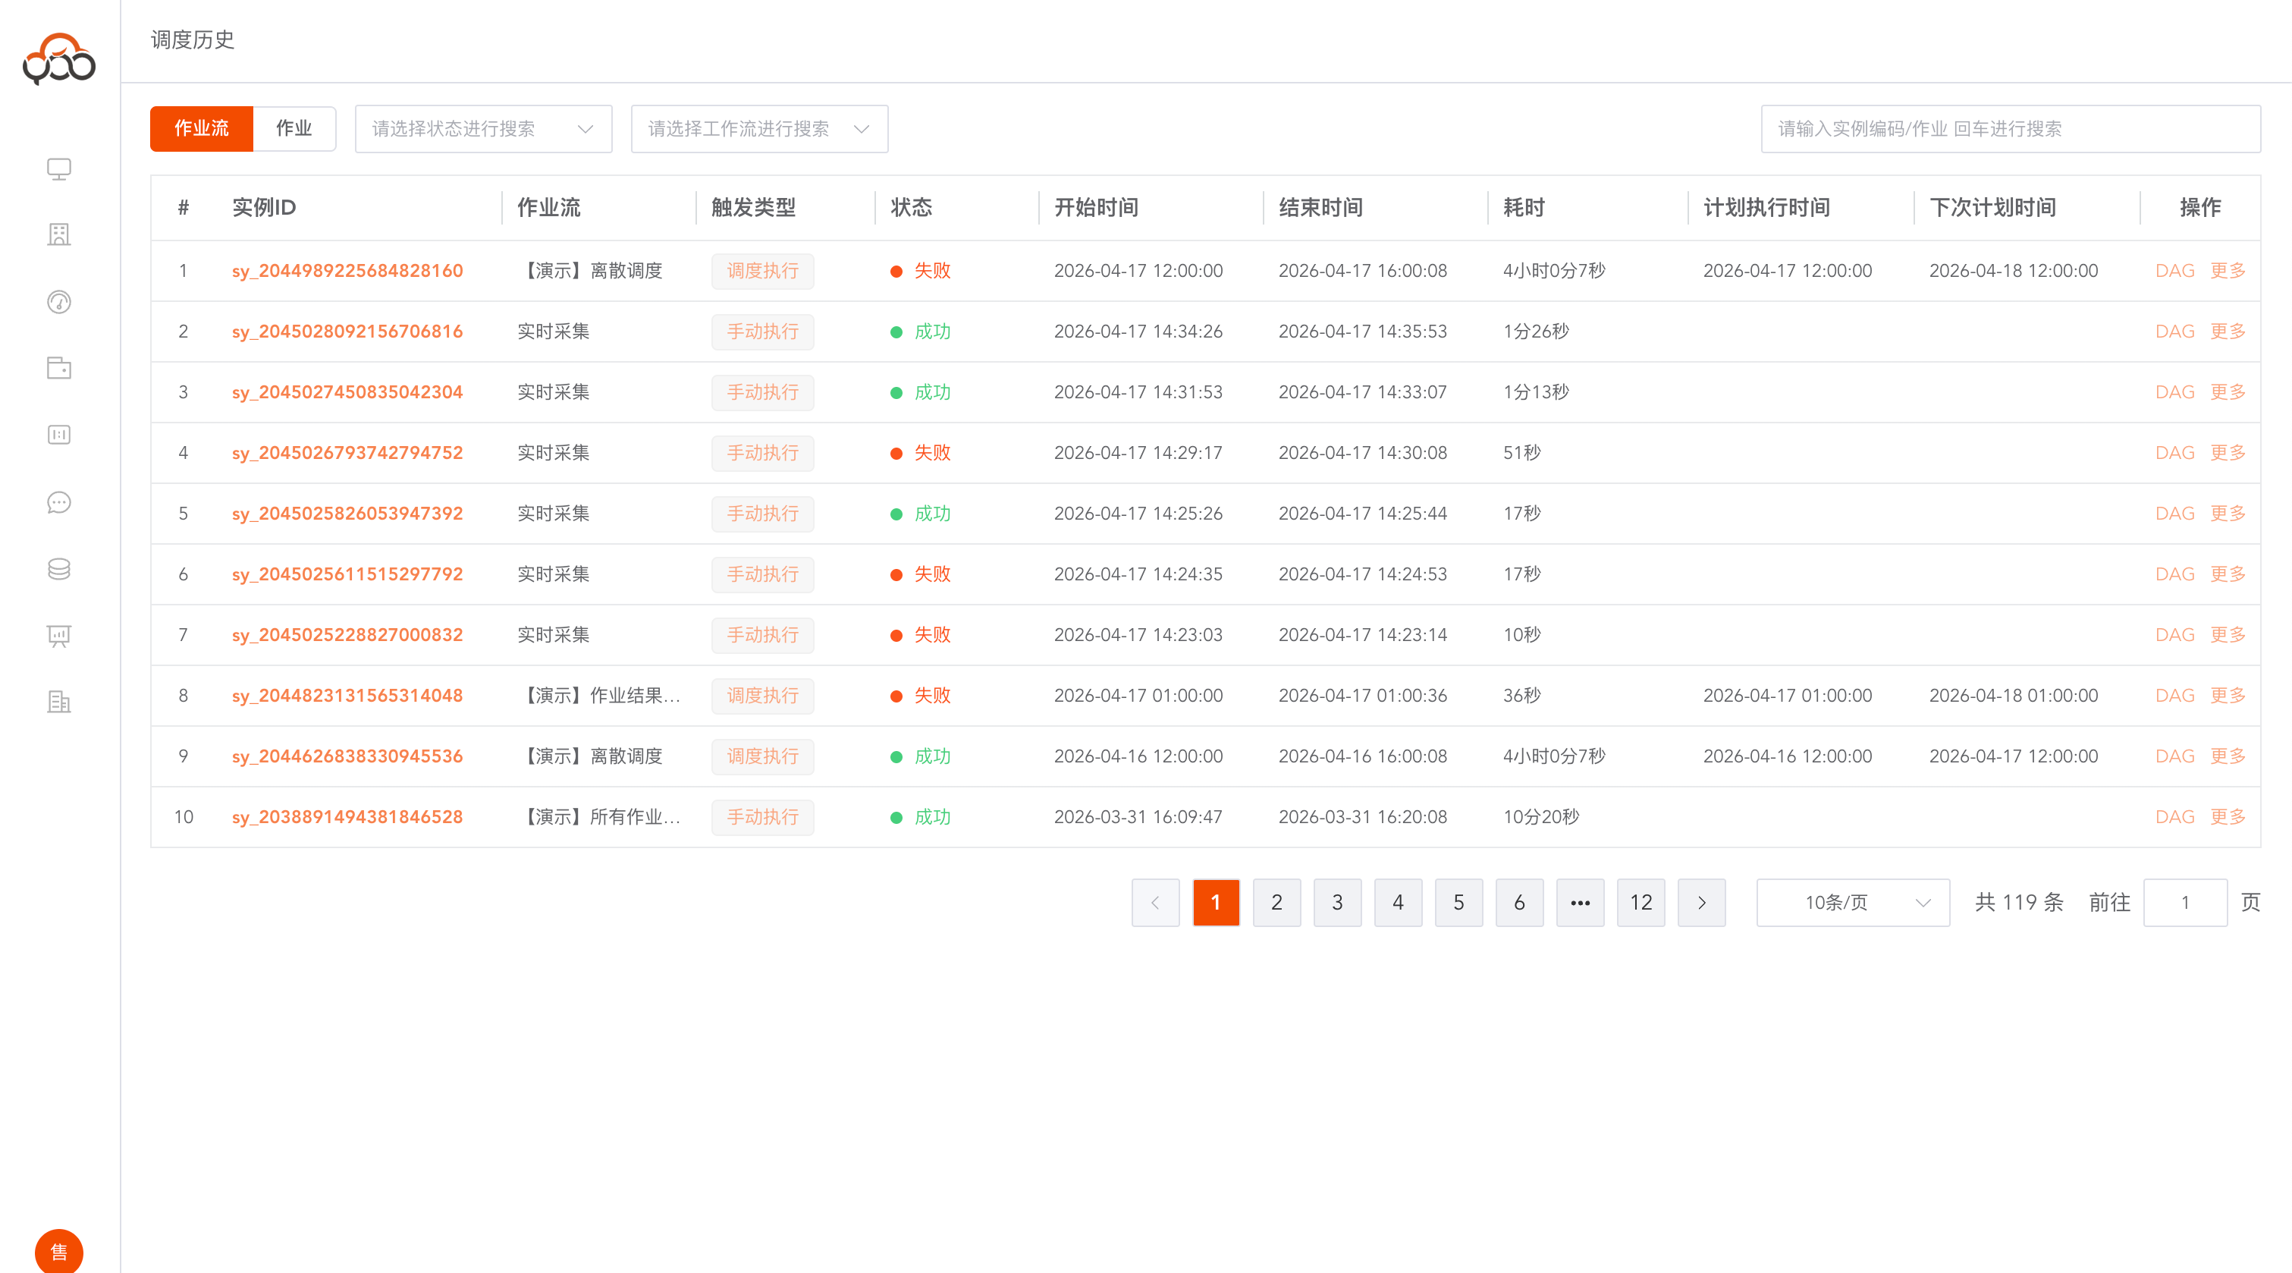
Task: Click 更多 in the row 10
Action: pyautogui.click(x=2227, y=816)
